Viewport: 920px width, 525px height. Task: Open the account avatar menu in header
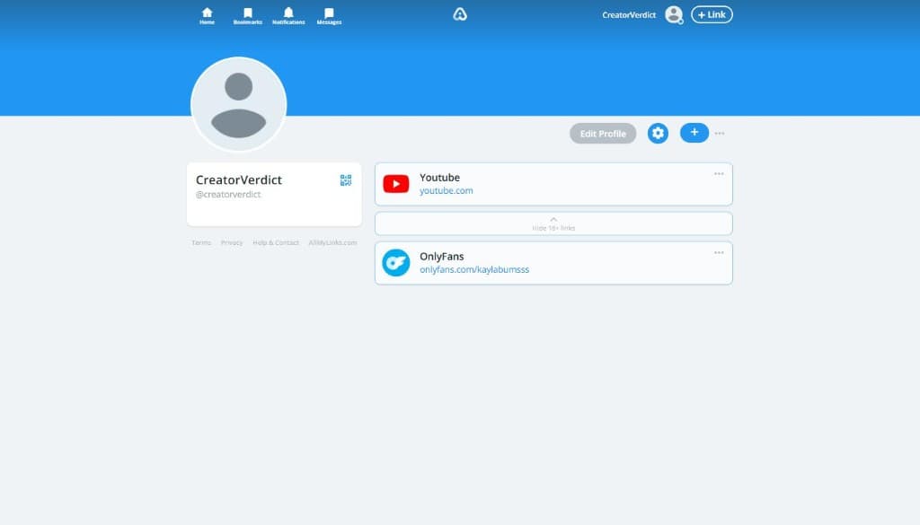point(674,14)
